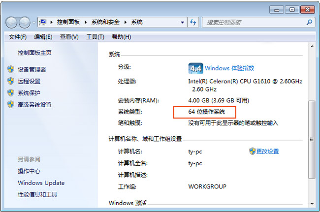Select 64 位操作系统 text
The image size is (320, 212).
point(207,112)
